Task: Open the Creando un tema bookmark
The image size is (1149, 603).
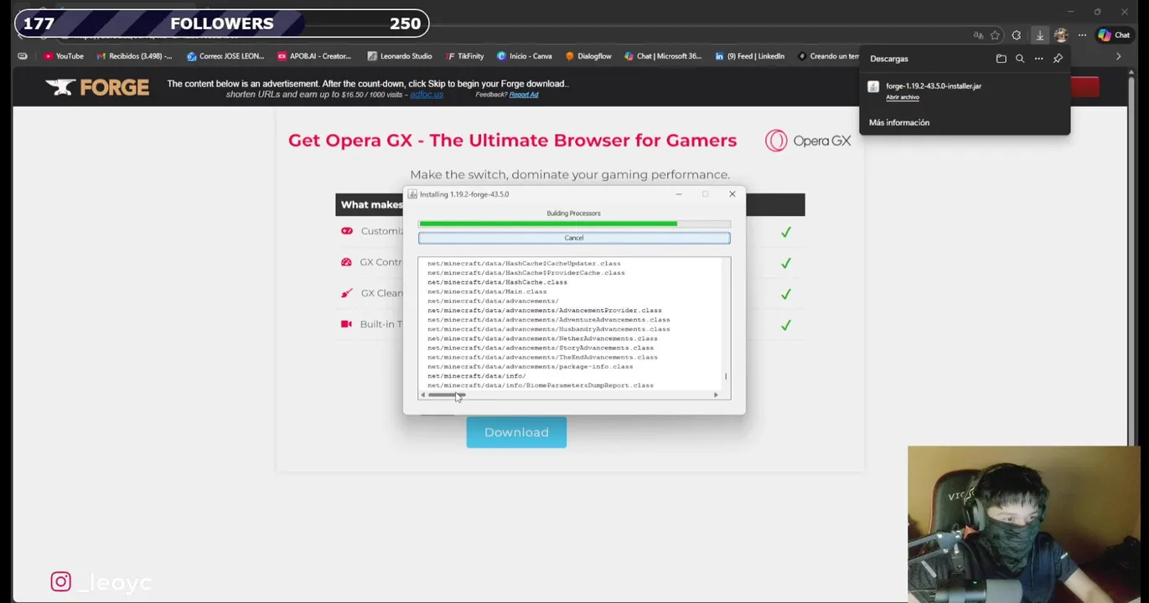Action: 828,56
